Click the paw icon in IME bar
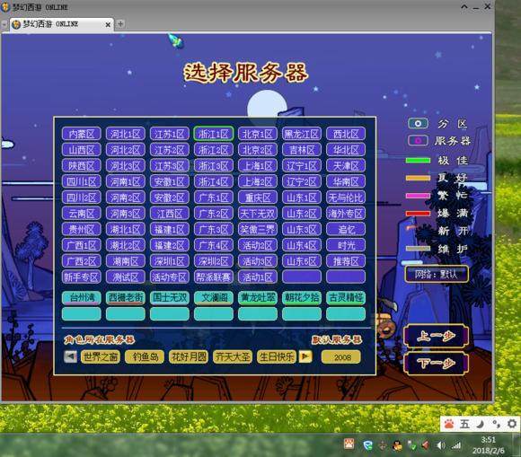This screenshot has height=457, width=521. click(x=449, y=424)
